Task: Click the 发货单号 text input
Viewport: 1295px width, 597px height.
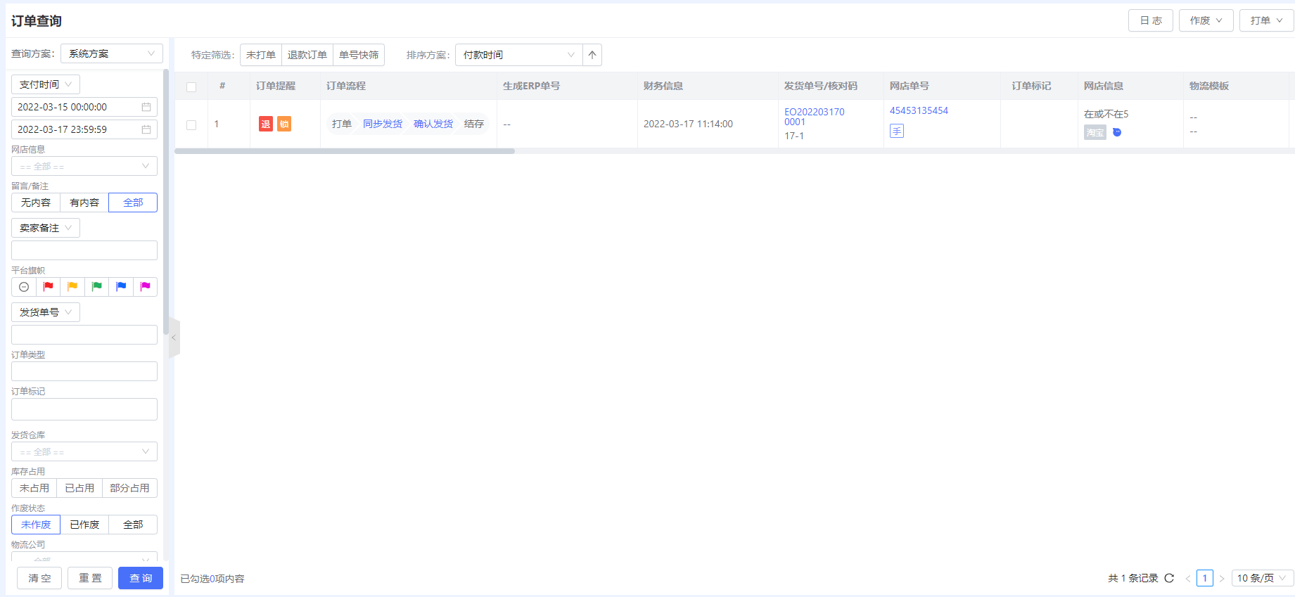Action: (x=84, y=335)
